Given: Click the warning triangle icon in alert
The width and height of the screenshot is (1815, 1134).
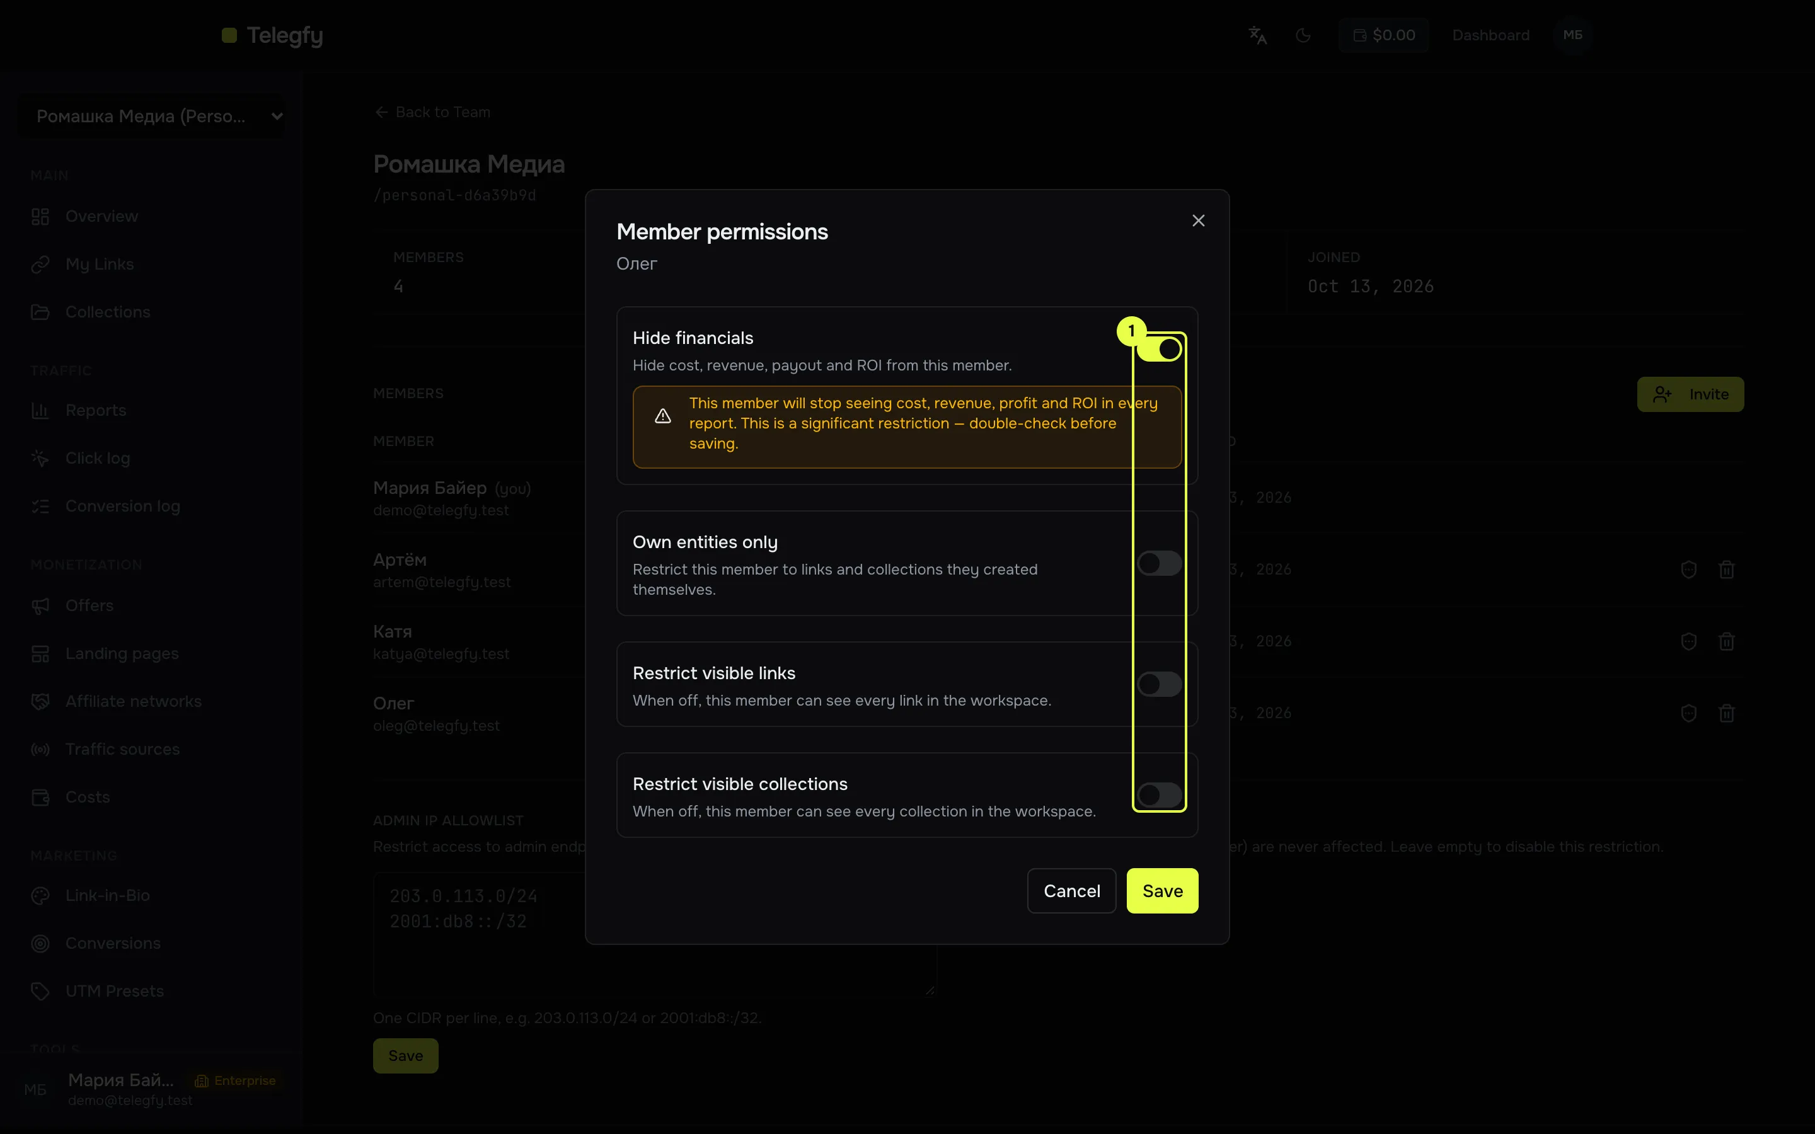Looking at the screenshot, I should click(x=663, y=416).
